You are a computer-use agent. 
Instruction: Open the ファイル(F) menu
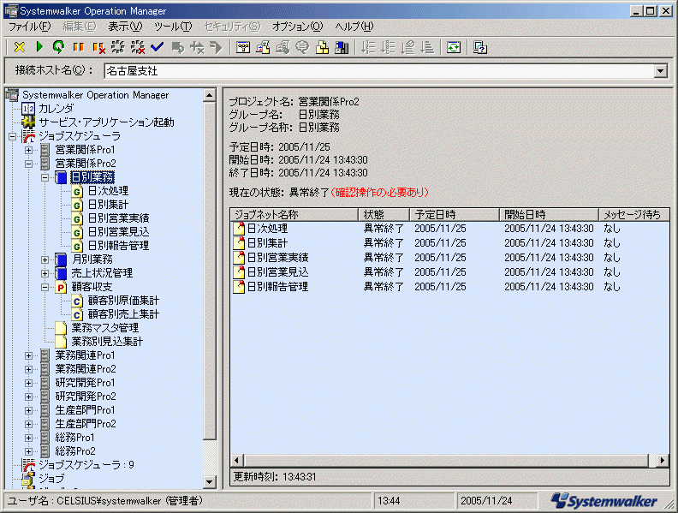tap(29, 27)
